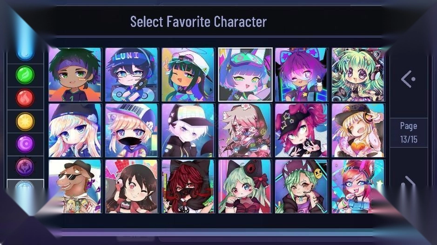Choose the red-haired masked cat-hood character
The image size is (437, 245).
pyautogui.click(x=188, y=187)
